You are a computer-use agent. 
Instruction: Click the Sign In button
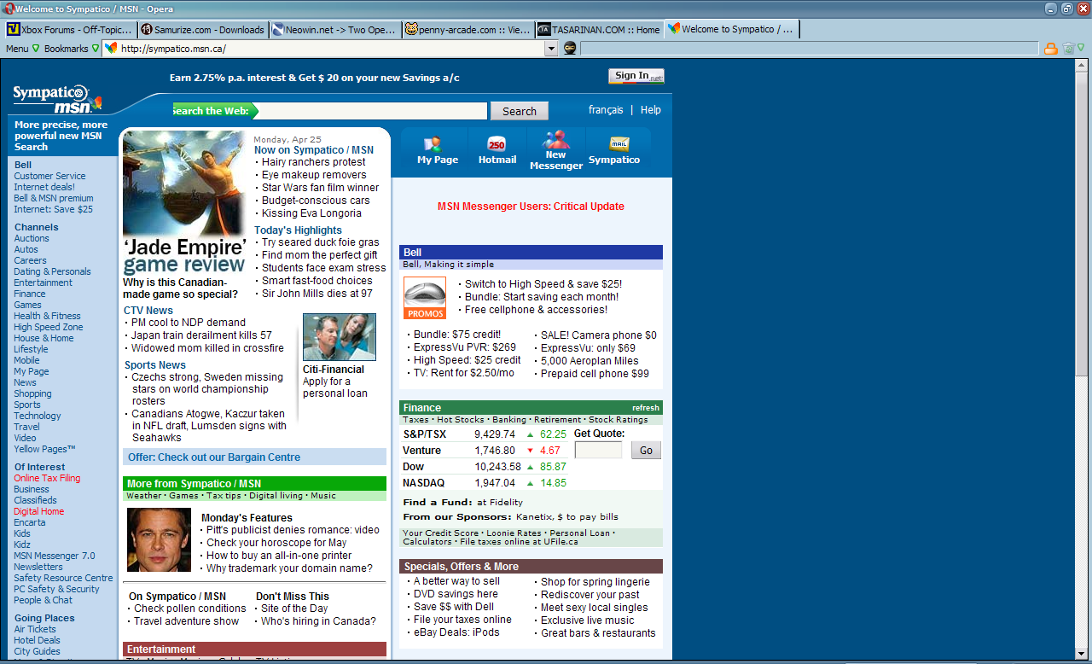click(636, 76)
